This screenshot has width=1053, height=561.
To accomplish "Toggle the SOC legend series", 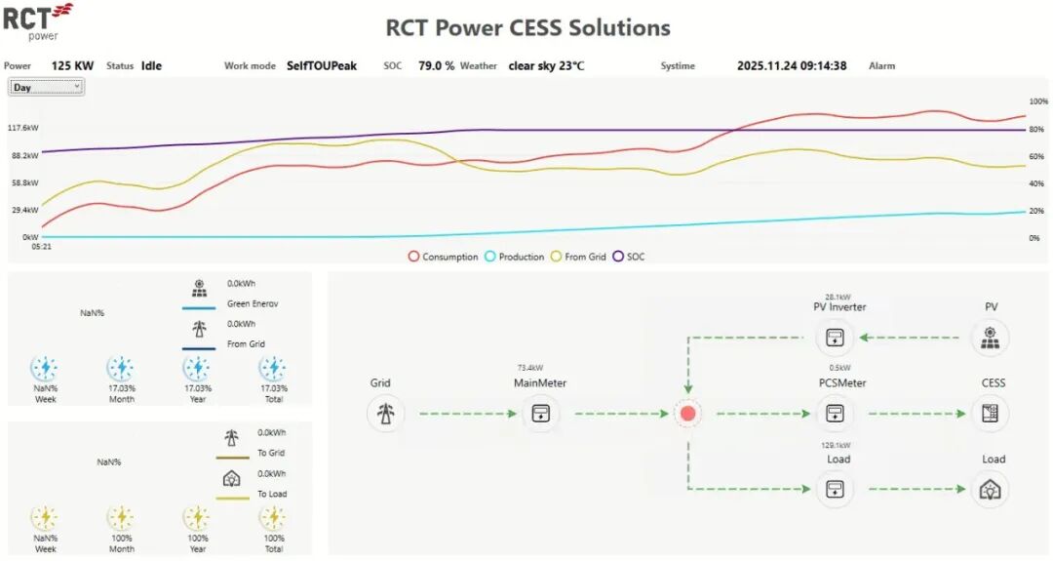I will (629, 257).
